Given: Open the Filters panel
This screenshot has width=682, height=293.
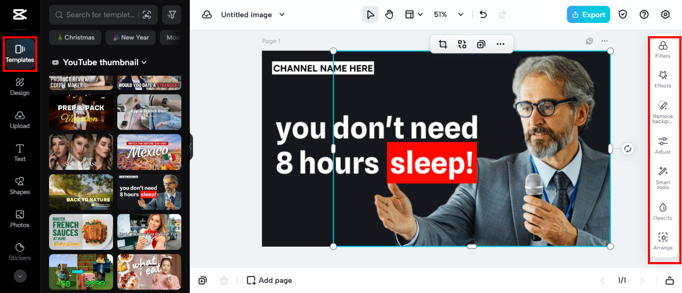Looking at the screenshot, I should click(x=663, y=49).
